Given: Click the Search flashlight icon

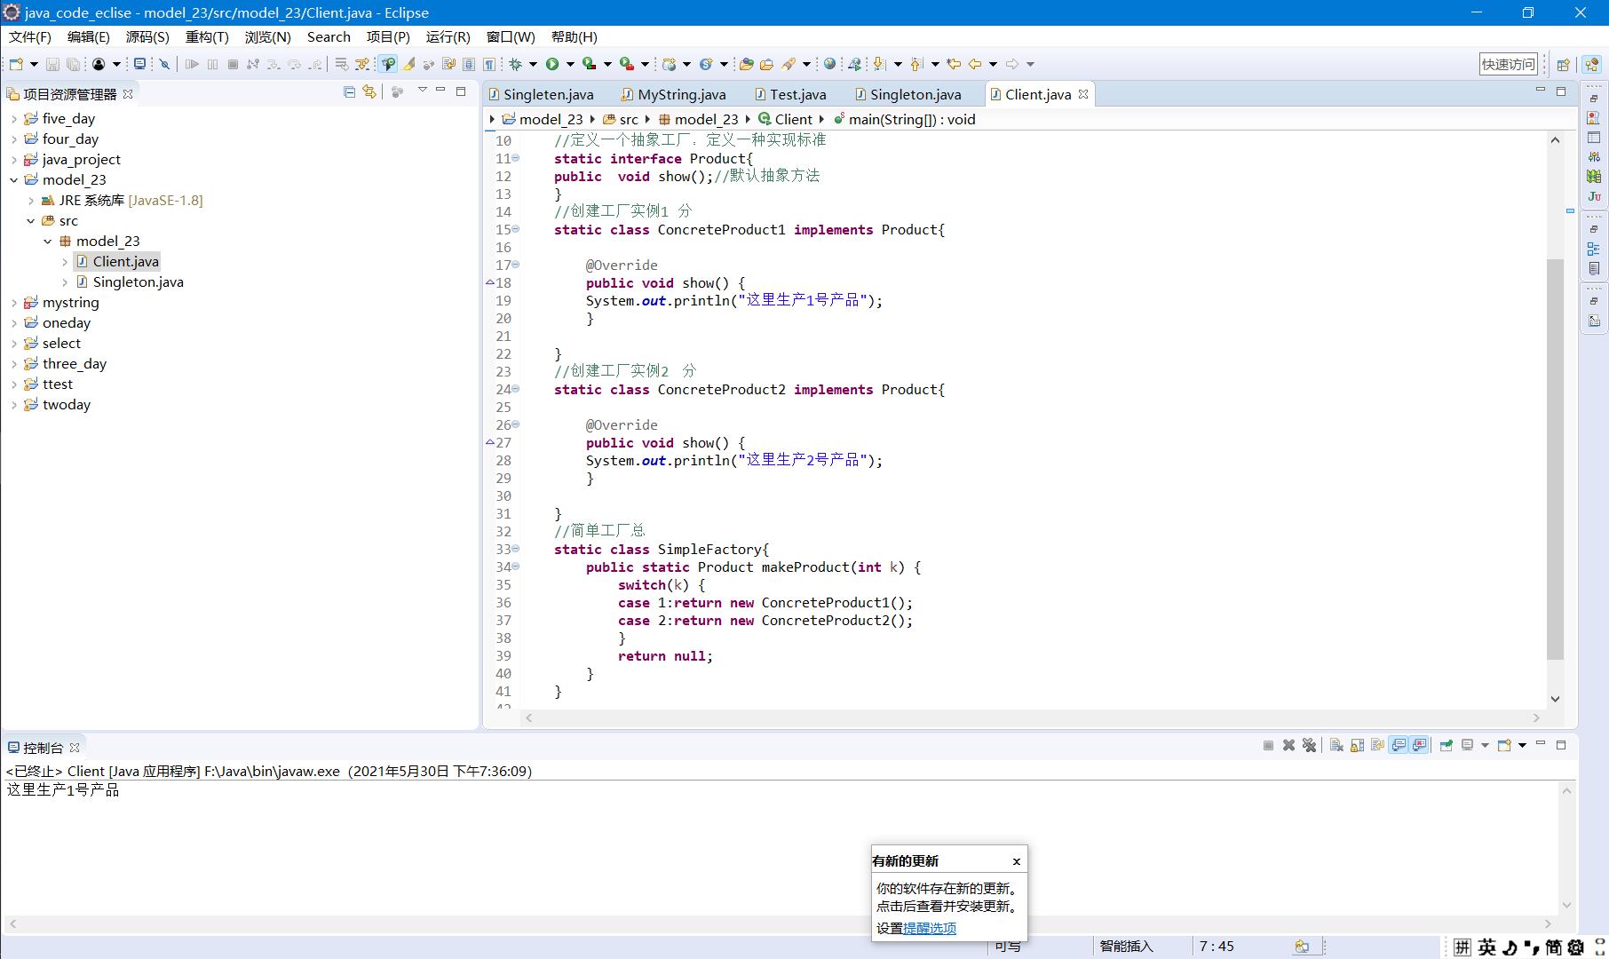Looking at the screenshot, I should [788, 64].
